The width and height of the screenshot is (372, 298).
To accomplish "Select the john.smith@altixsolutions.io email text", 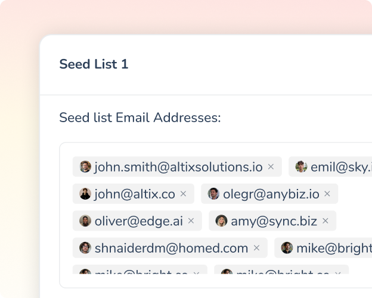I will point(178,167).
